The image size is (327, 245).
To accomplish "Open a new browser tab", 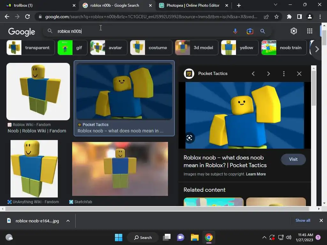I will [x=239, y=5].
